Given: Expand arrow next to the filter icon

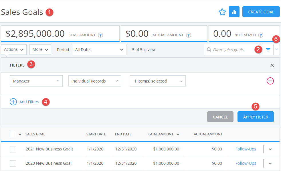Looking at the screenshot, I should [276, 50].
